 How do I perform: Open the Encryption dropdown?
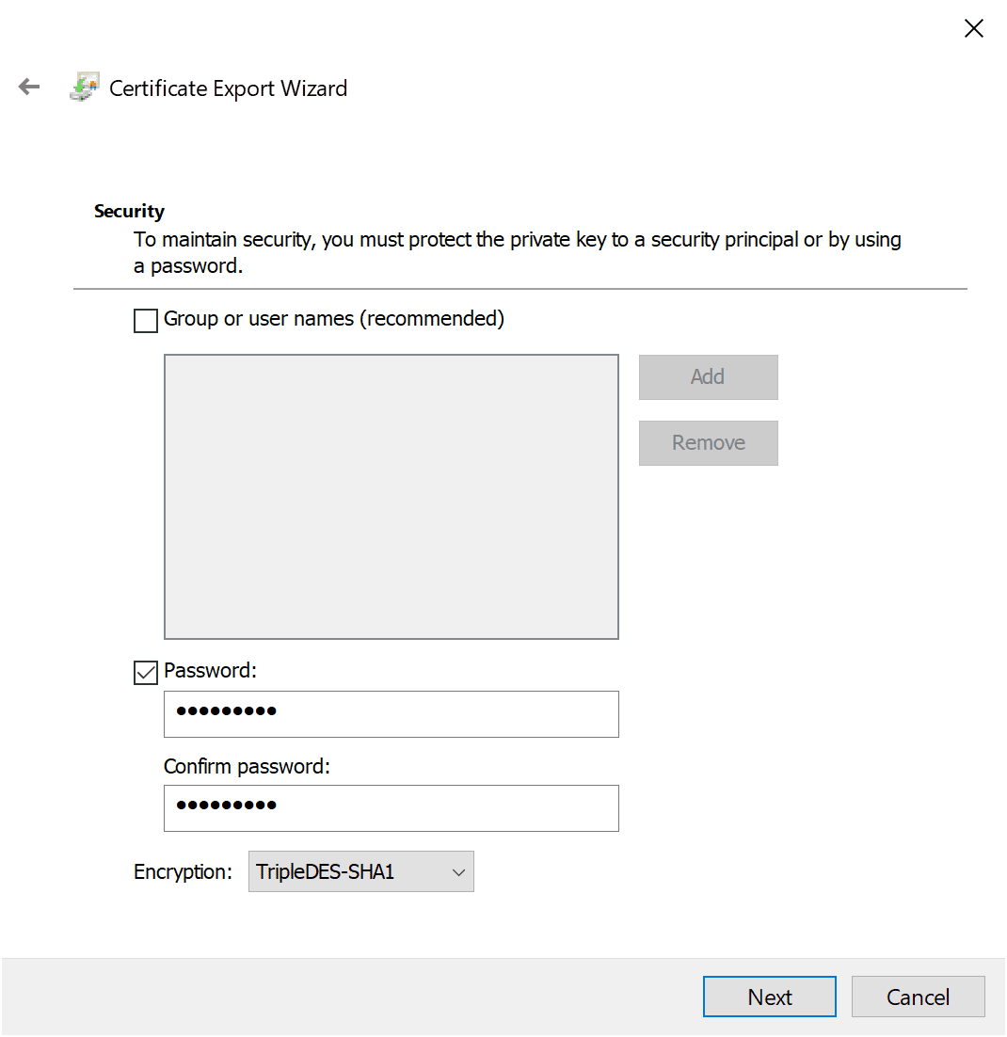(360, 871)
